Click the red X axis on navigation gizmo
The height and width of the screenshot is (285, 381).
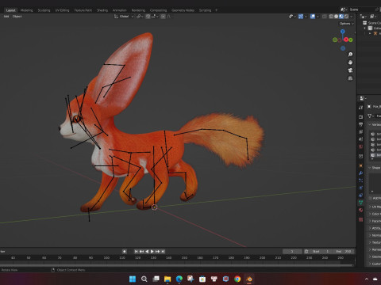click(x=346, y=40)
